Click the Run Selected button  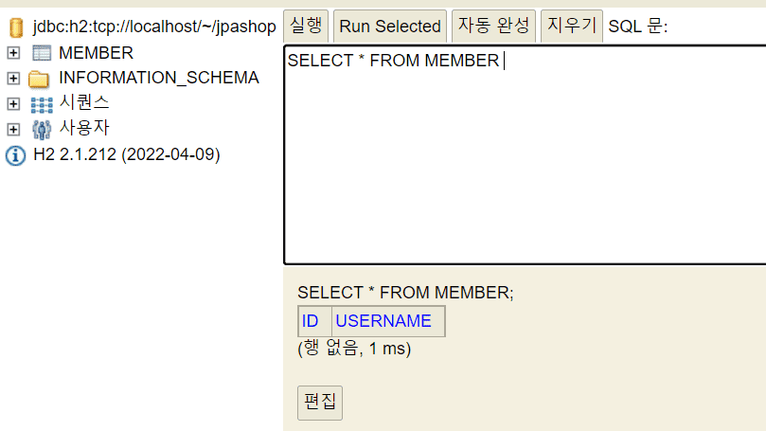390,26
